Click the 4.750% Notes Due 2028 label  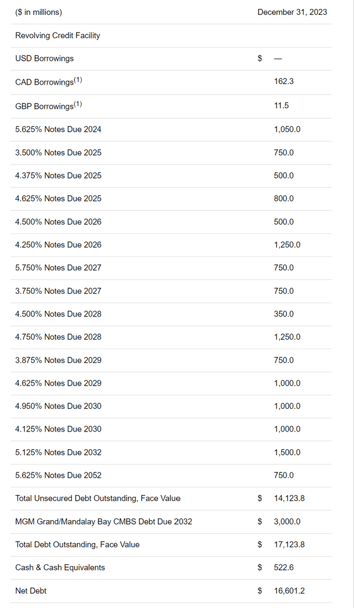[x=58, y=337]
